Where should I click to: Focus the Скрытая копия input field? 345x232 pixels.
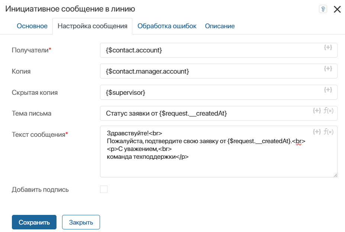(x=219, y=92)
